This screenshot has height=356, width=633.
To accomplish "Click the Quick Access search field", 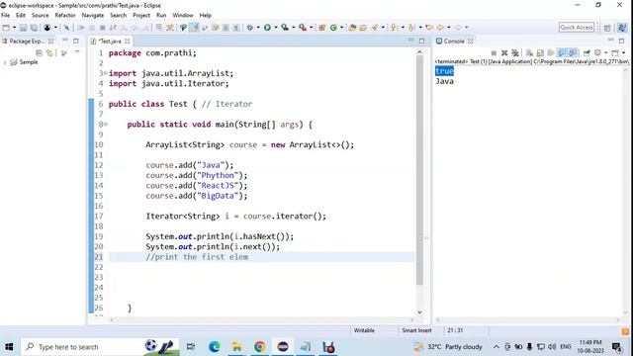I will [x=577, y=28].
